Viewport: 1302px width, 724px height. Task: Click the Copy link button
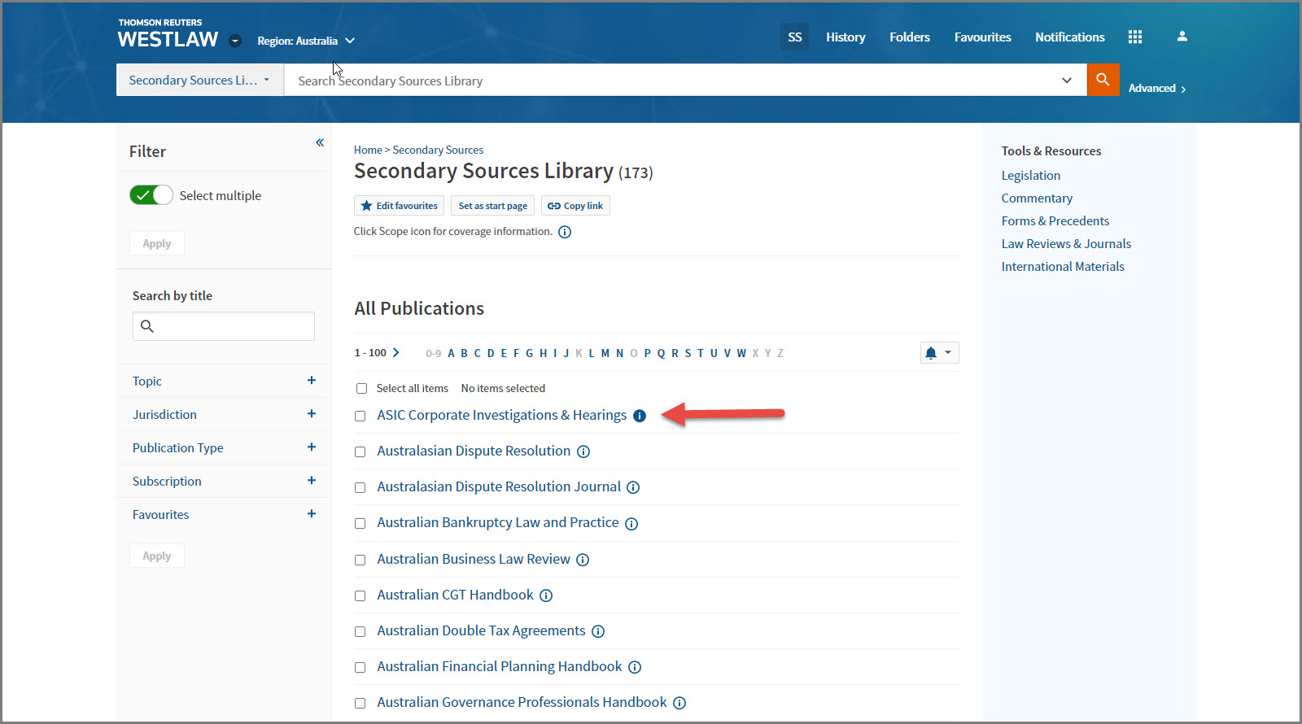click(575, 206)
